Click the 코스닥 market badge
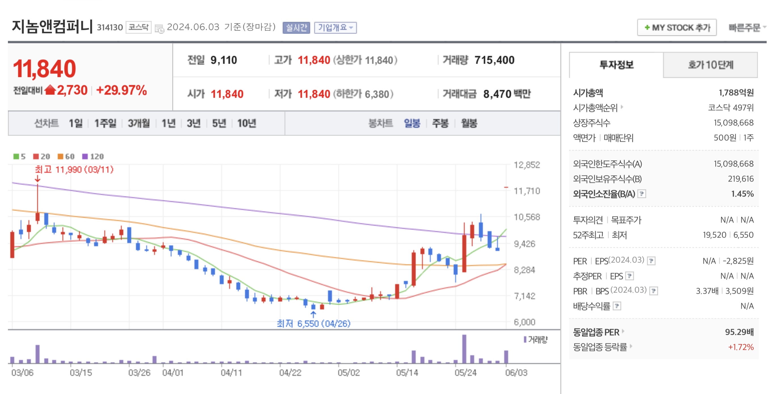The width and height of the screenshot is (774, 394). click(x=139, y=27)
